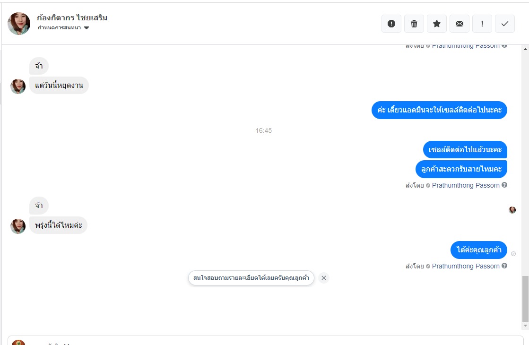Click scrollbar down arrow of chat
529x345 pixels.
click(x=525, y=326)
